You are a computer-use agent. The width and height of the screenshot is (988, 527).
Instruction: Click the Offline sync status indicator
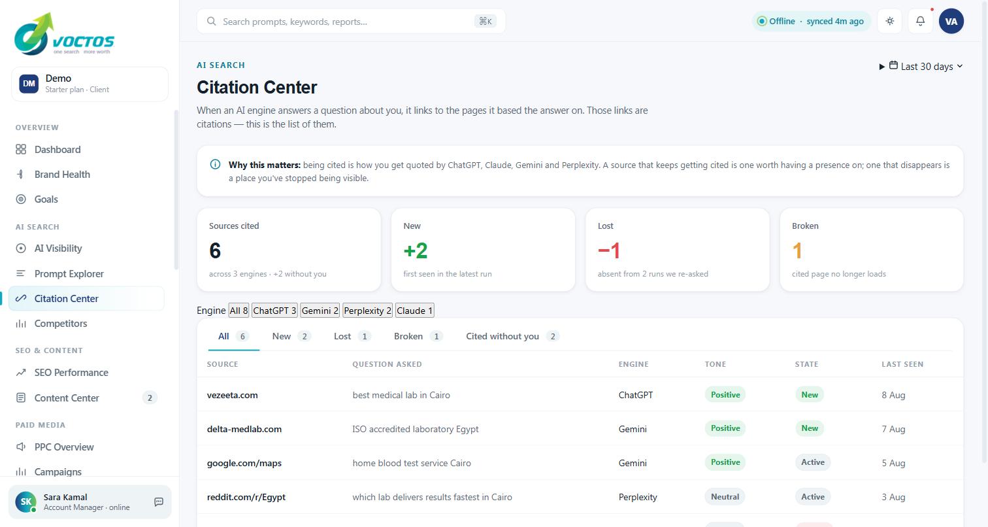point(811,21)
